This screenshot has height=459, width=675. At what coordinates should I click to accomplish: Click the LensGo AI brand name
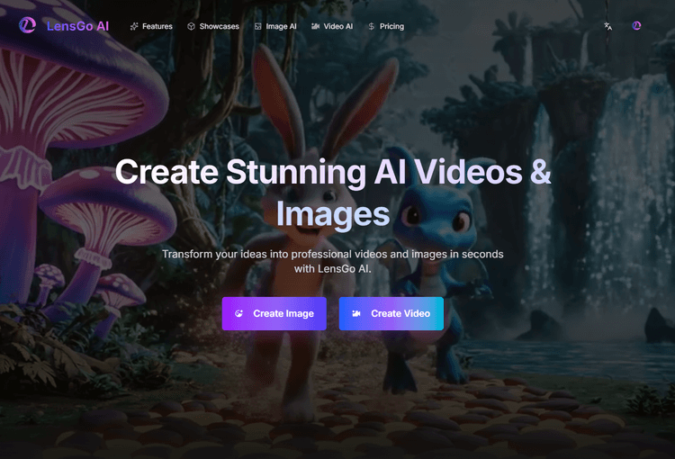78,26
